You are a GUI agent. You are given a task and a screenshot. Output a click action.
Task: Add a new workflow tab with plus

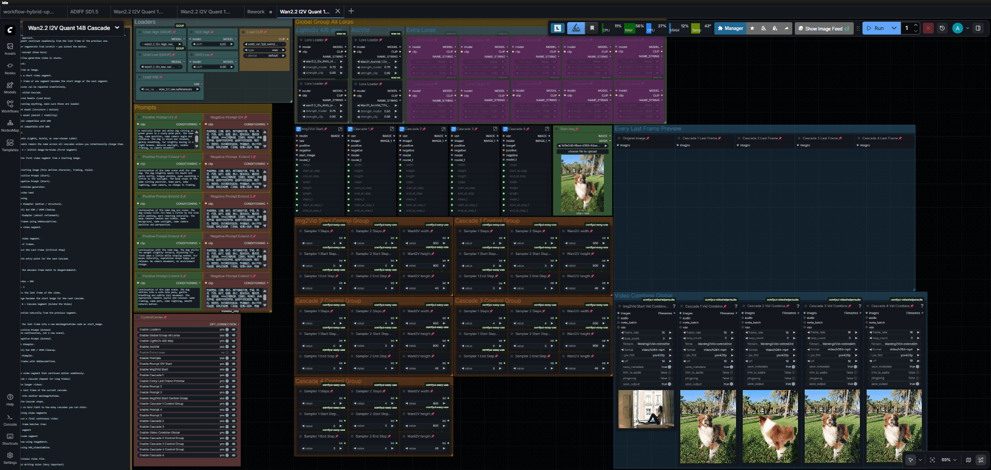(351, 11)
